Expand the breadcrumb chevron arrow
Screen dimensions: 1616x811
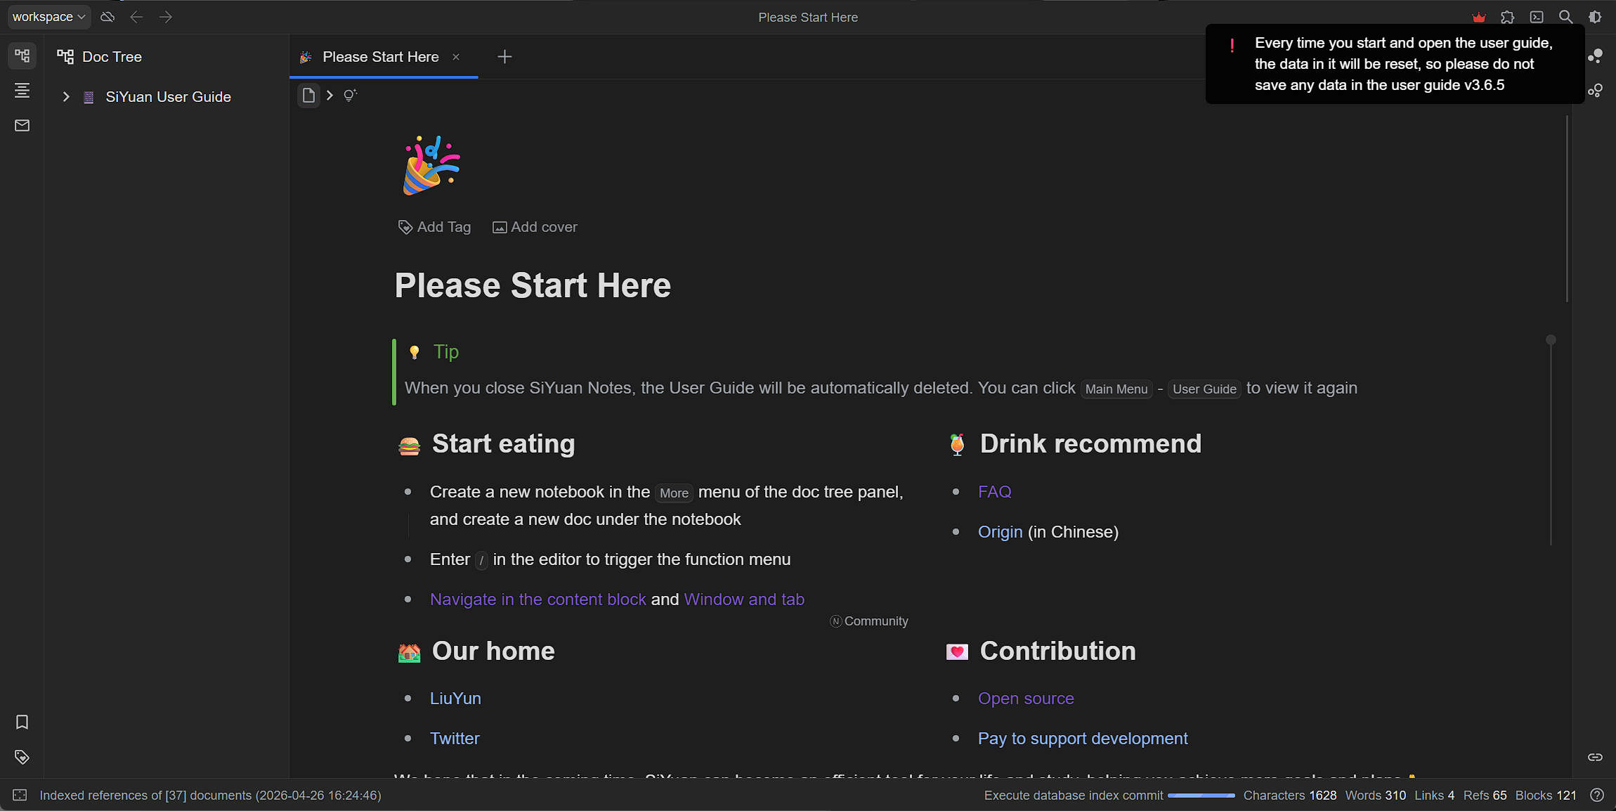pyautogui.click(x=330, y=95)
